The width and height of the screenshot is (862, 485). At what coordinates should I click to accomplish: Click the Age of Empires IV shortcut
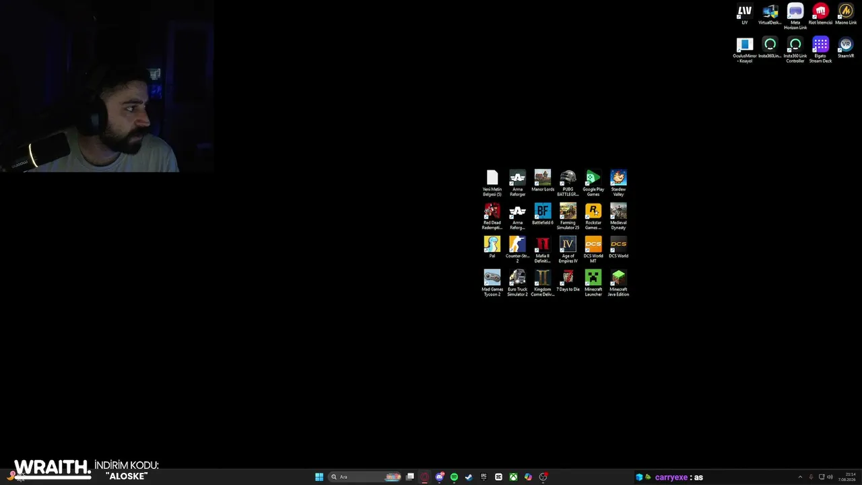point(568,249)
